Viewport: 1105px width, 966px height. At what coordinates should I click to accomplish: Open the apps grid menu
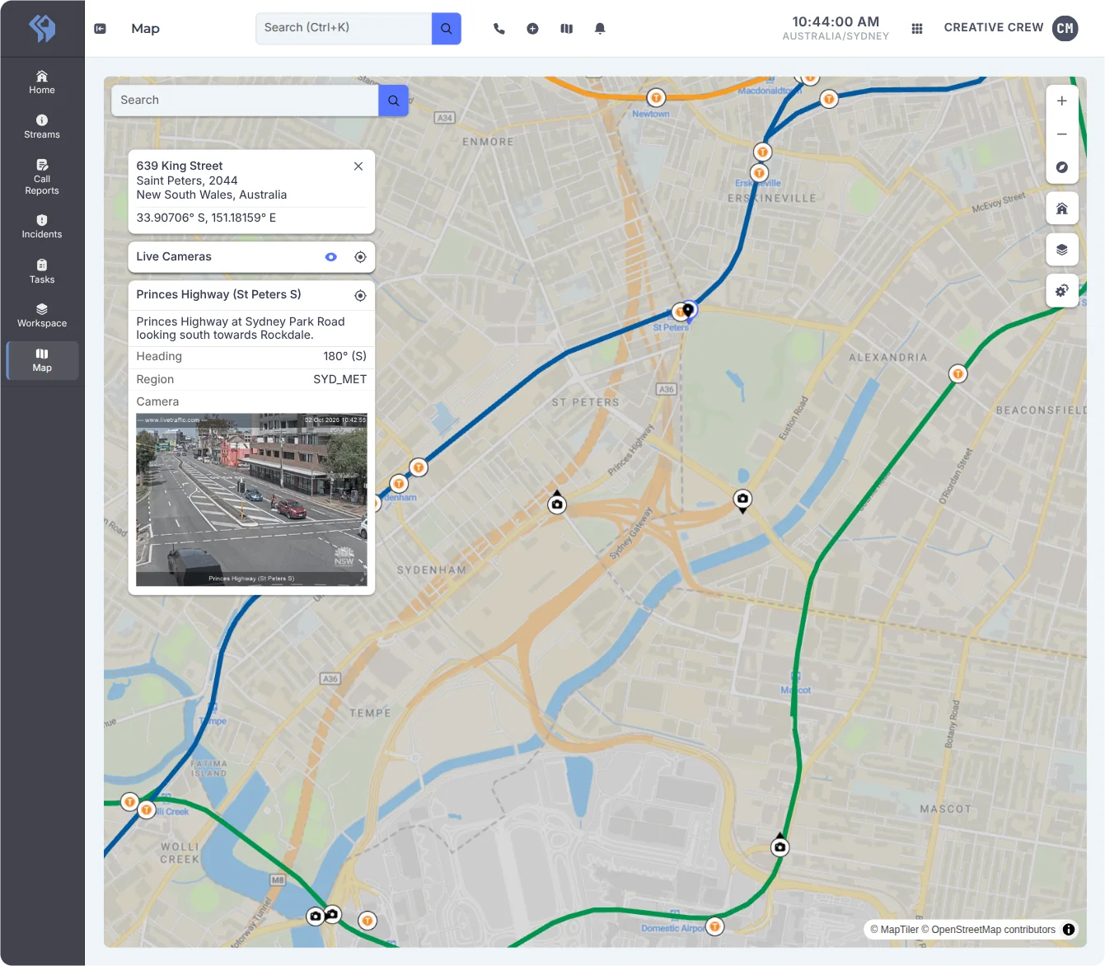[x=917, y=29]
